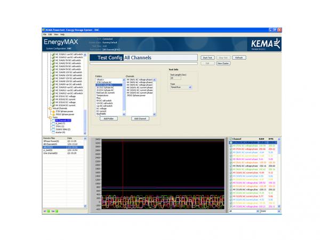Click star icon beside 39310 3phase power
The width and height of the screenshot is (320, 240).
coord(53,115)
